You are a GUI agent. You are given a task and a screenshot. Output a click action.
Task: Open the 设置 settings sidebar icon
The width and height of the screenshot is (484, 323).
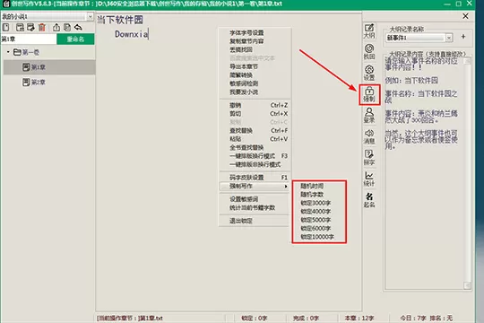coord(369,73)
